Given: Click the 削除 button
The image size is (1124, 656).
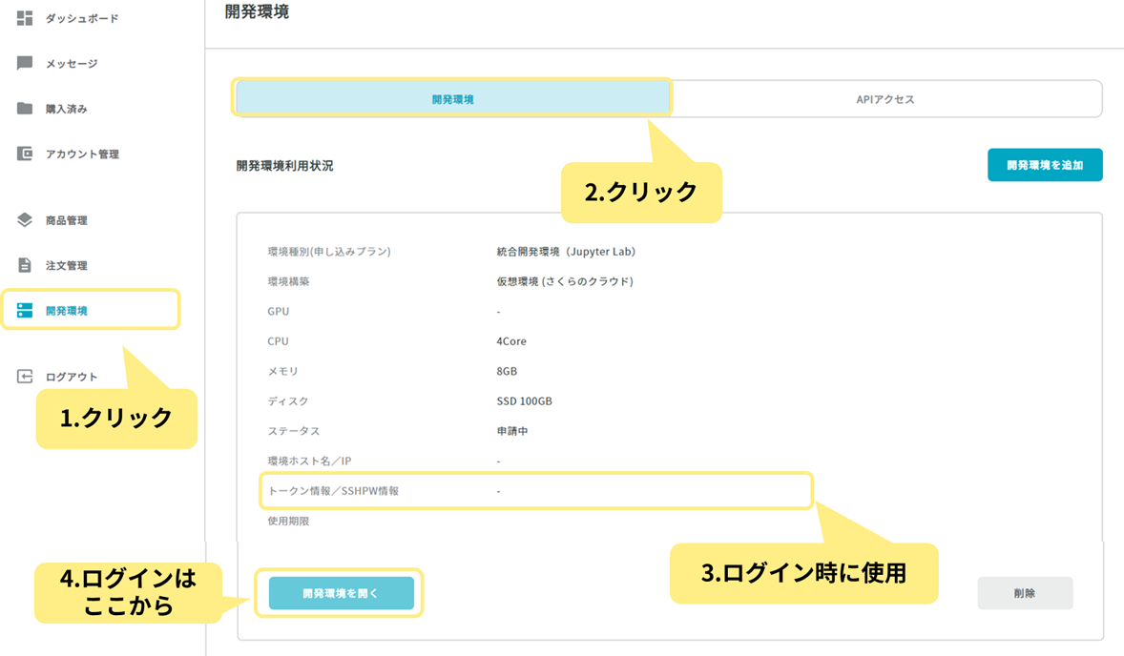Looking at the screenshot, I should [1025, 593].
